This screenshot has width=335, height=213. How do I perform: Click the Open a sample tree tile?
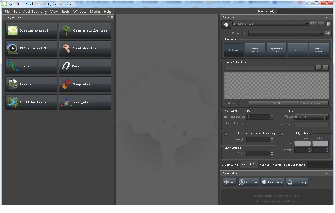click(85, 30)
